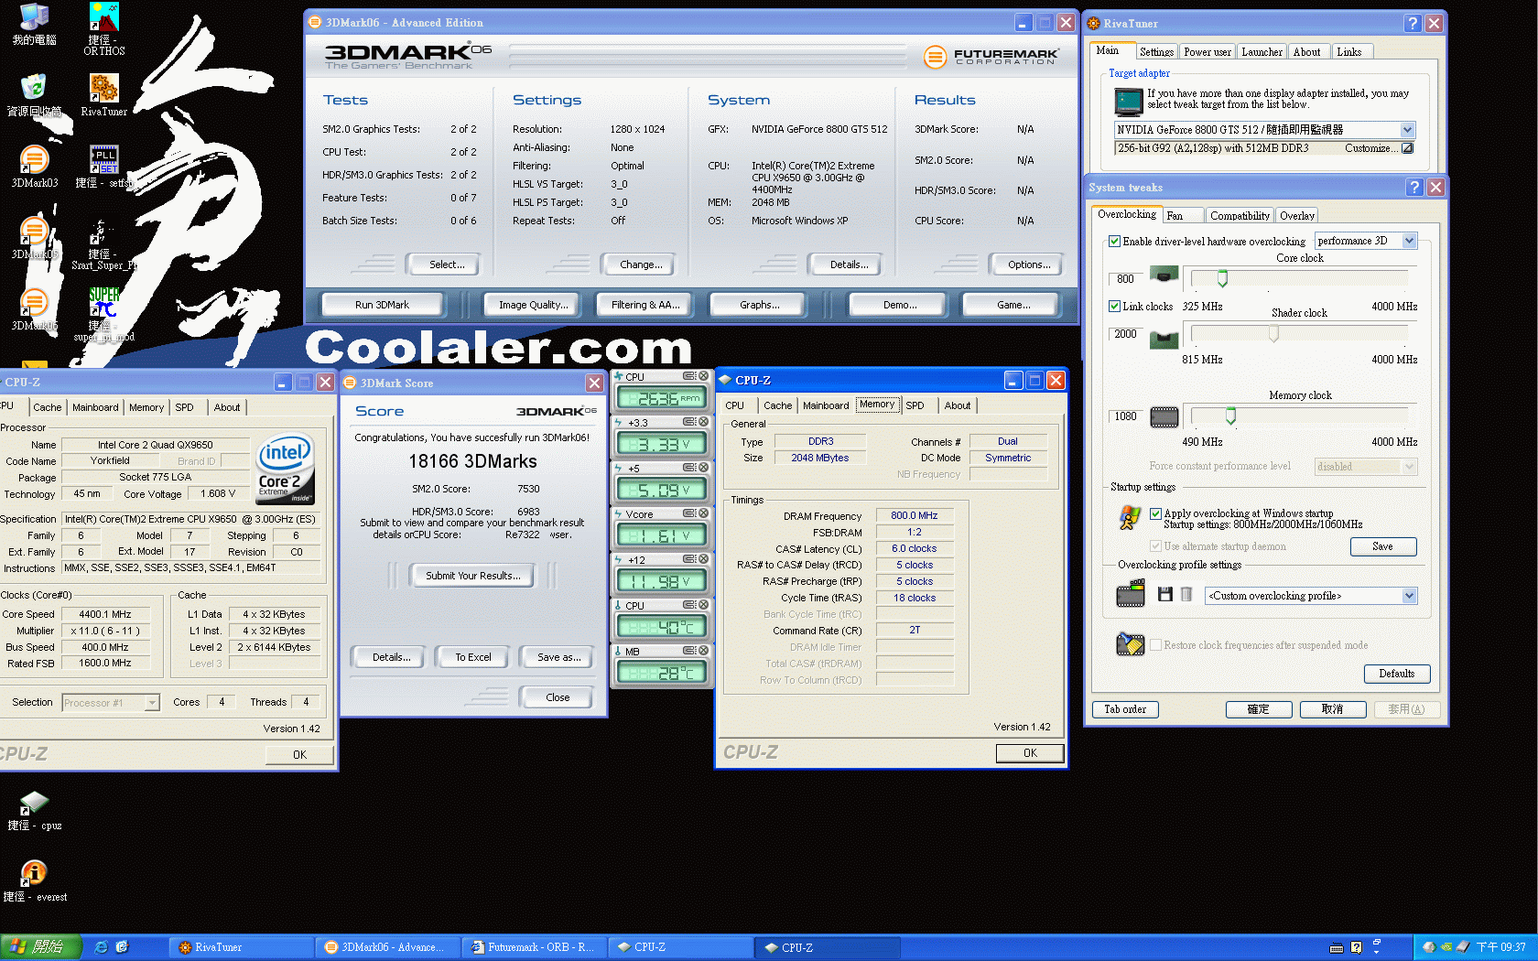Click the Core clock slider handle
The height and width of the screenshot is (961, 1538).
pyautogui.click(x=1222, y=278)
